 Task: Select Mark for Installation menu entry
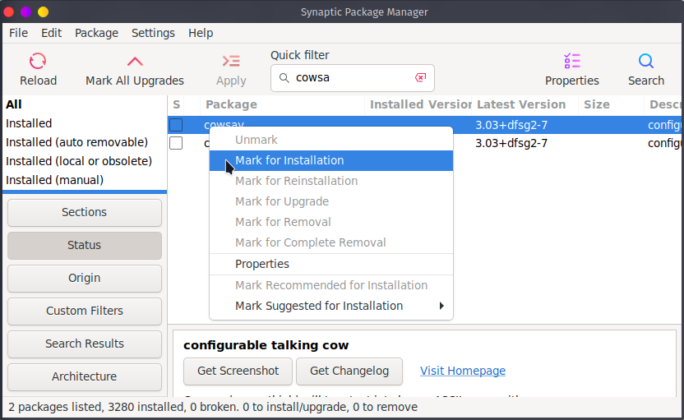(289, 160)
